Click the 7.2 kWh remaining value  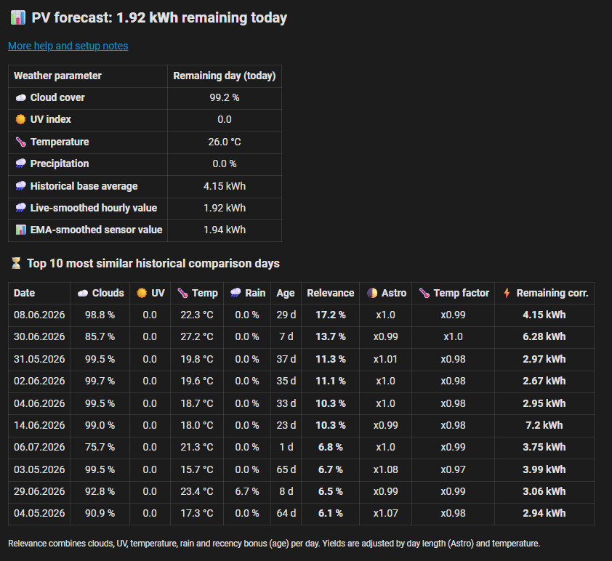544,425
